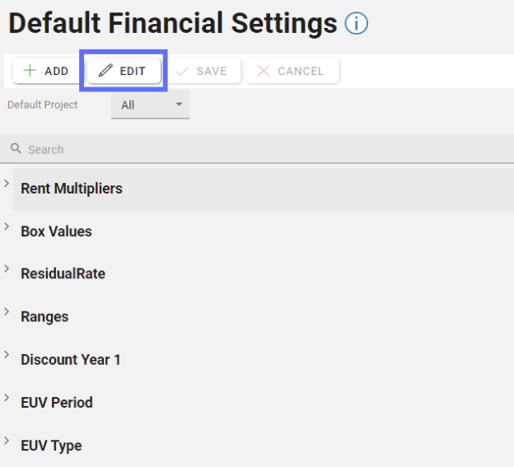This screenshot has height=467, width=514.
Task: Select the Ranges row label
Action: point(44,317)
